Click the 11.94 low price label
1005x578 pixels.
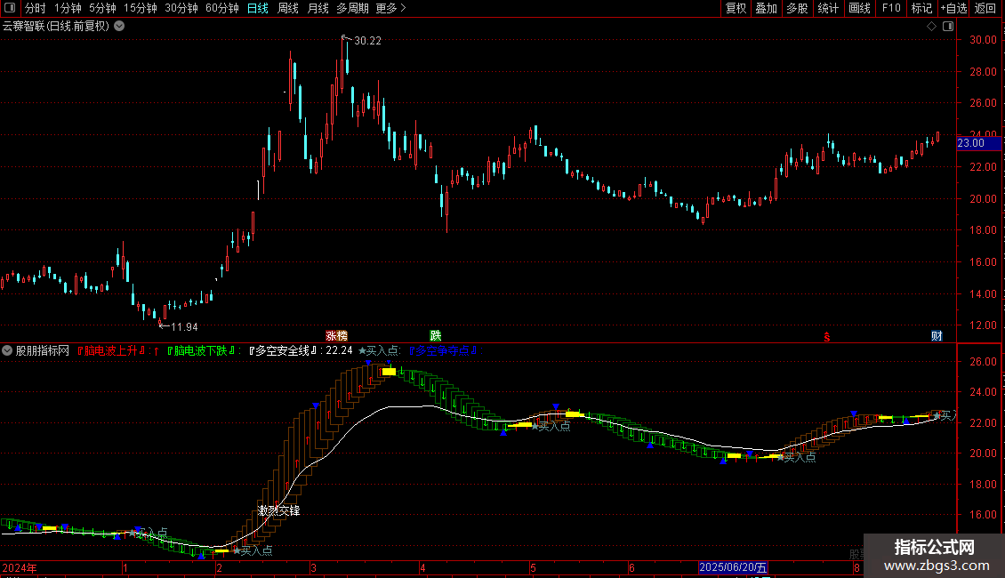pos(184,327)
